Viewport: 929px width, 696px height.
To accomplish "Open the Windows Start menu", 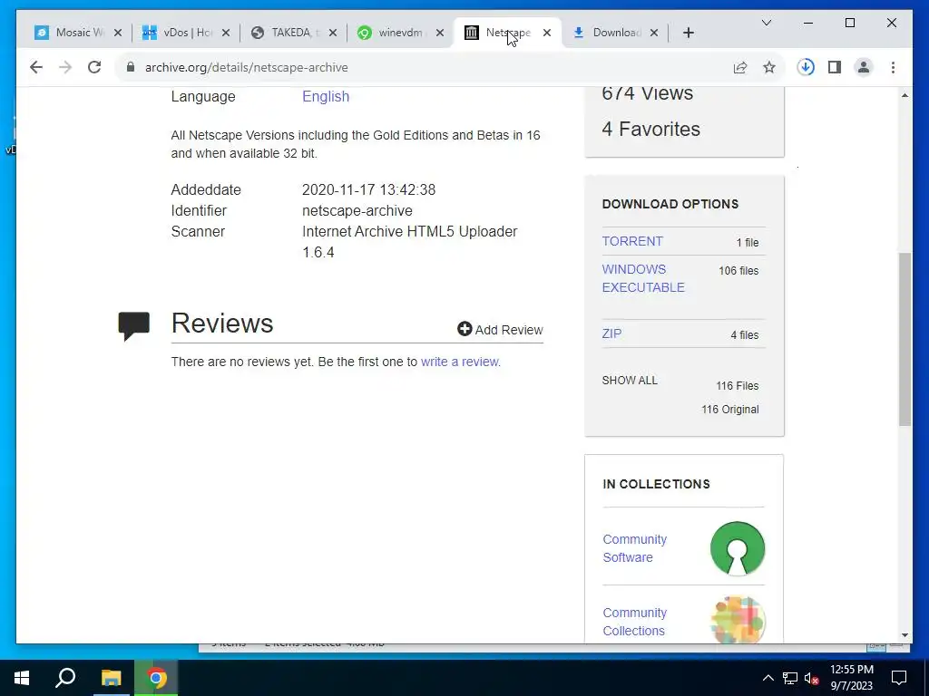I will point(22,678).
